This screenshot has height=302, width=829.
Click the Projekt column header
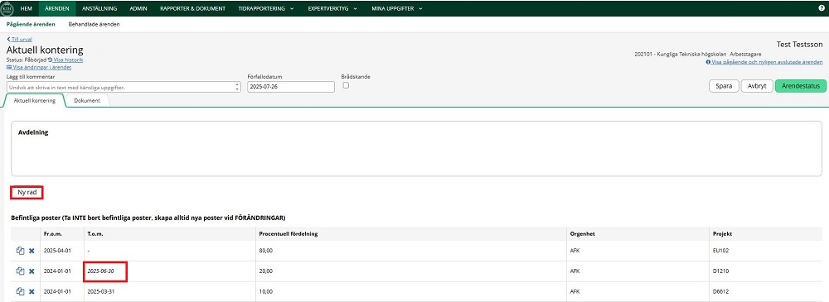pyautogui.click(x=722, y=234)
